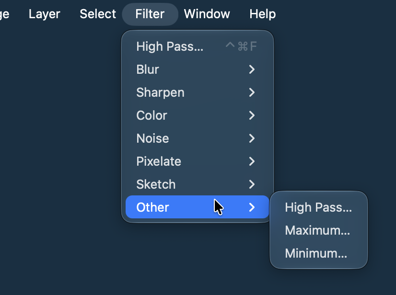
Task: Expand the Noise submenu
Action: [x=197, y=138]
